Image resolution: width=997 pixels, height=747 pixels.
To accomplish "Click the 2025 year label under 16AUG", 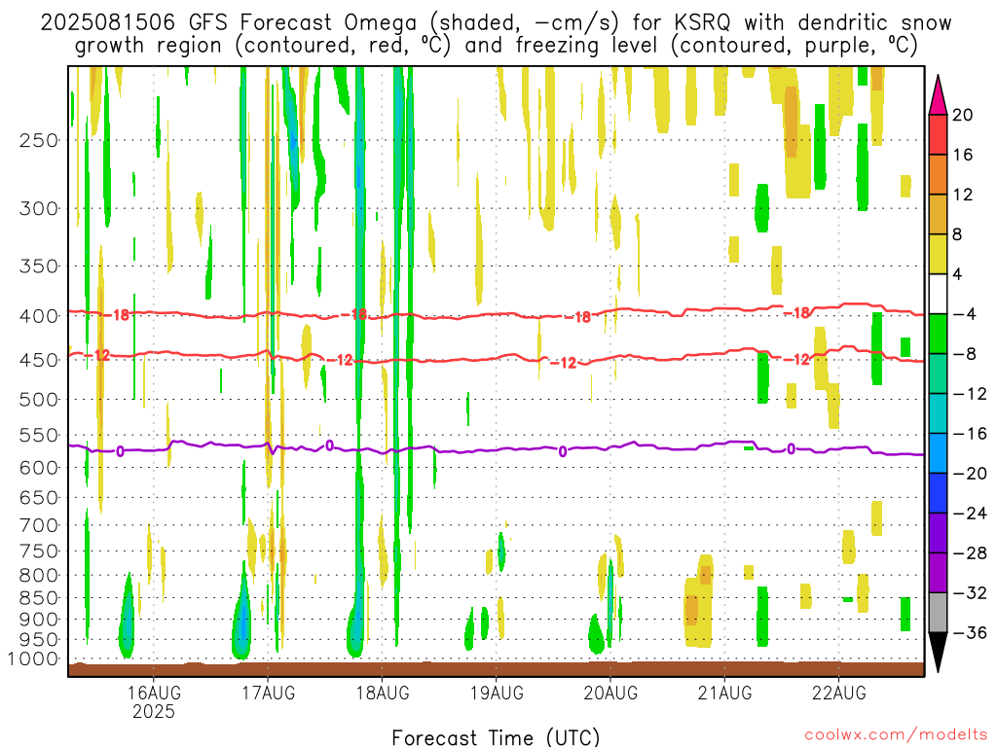I will pyautogui.click(x=153, y=711).
